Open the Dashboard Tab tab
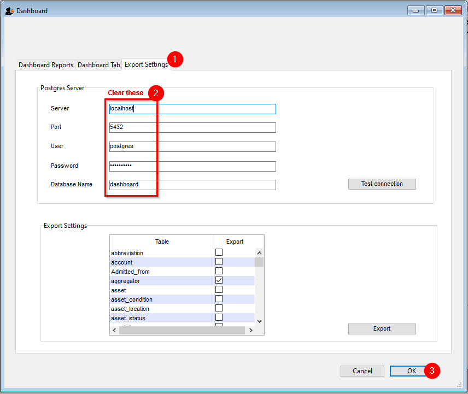Viewport: 468px width, 394px height. pos(99,64)
